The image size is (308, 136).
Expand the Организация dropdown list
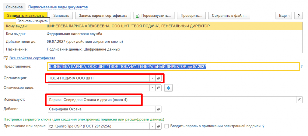(152, 78)
